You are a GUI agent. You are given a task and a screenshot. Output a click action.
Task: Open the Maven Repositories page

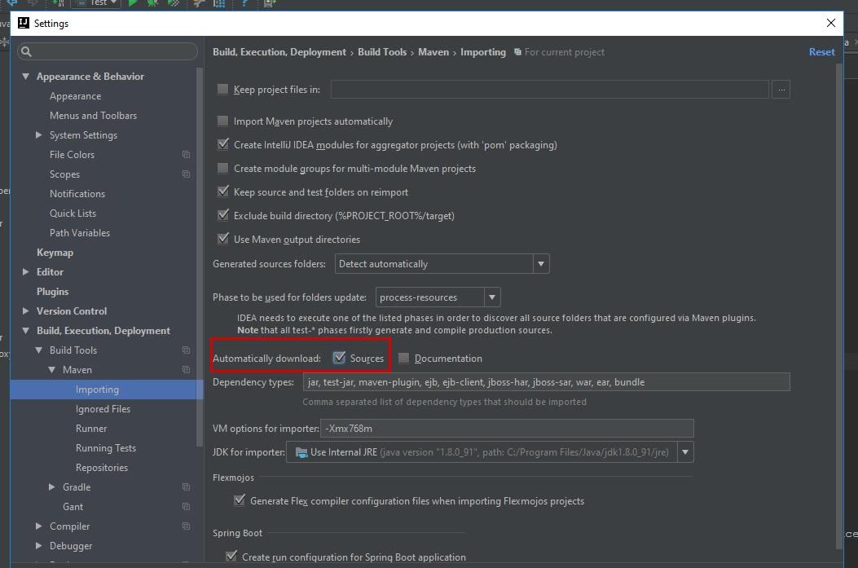tap(102, 468)
